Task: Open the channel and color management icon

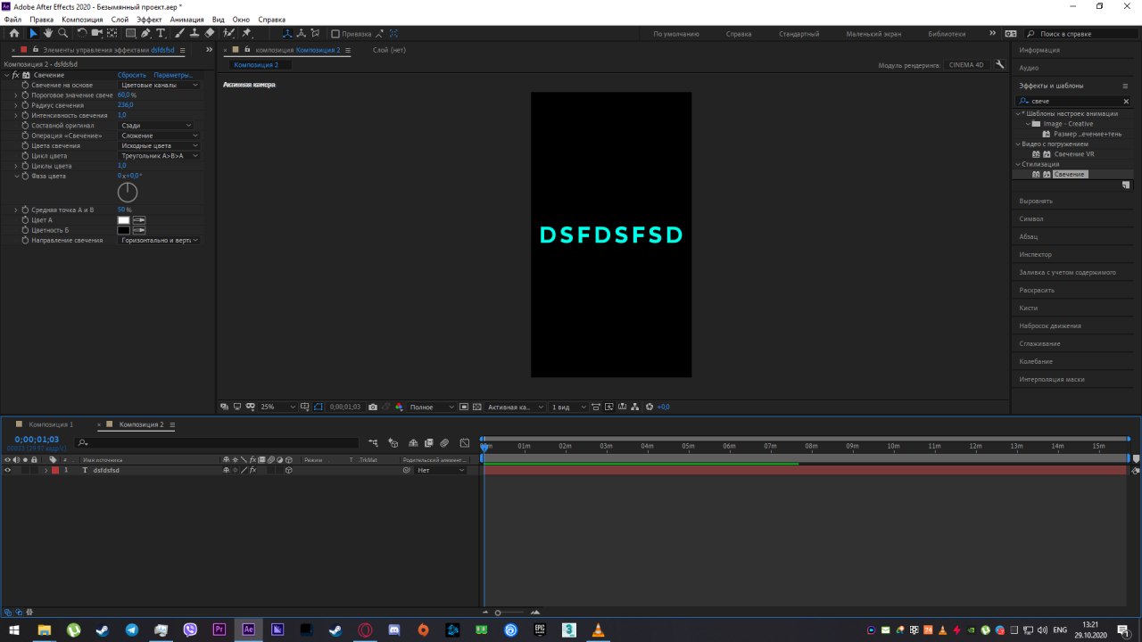Action: pyautogui.click(x=399, y=407)
